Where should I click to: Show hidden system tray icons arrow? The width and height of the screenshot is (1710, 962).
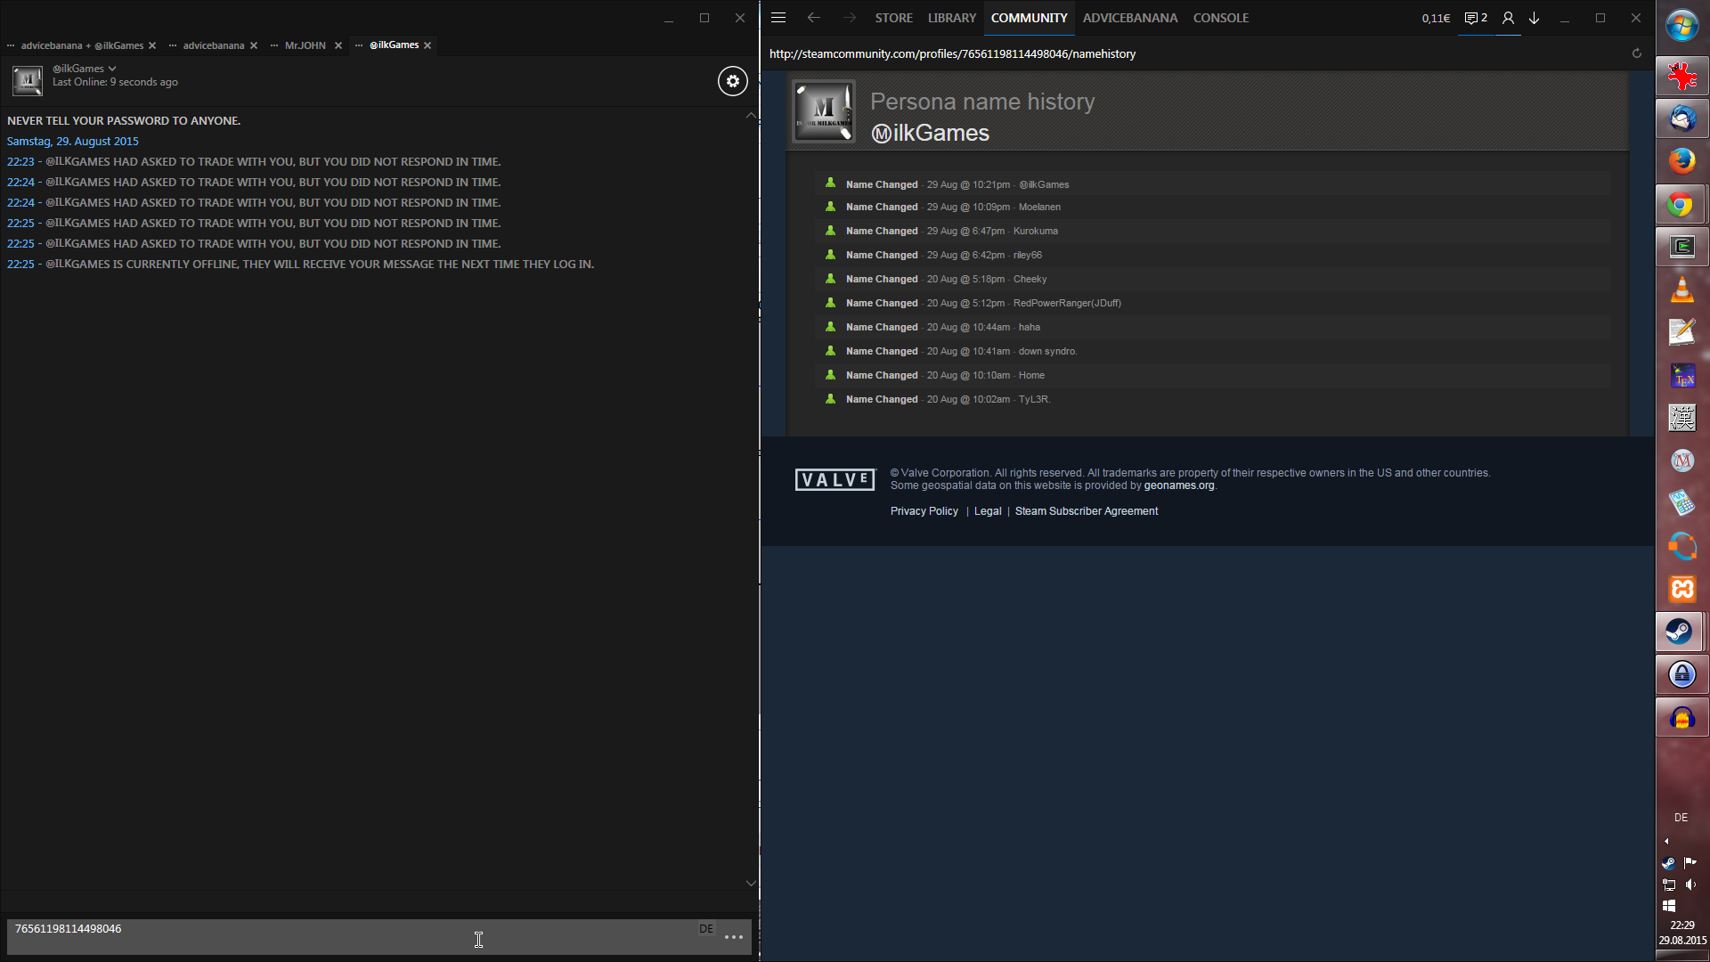click(x=1666, y=841)
